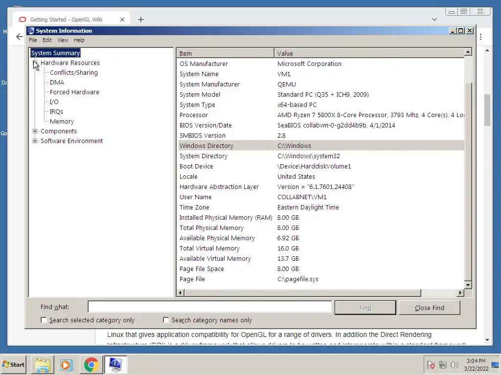
Task: Select IRQs tree item
Action: click(x=56, y=112)
